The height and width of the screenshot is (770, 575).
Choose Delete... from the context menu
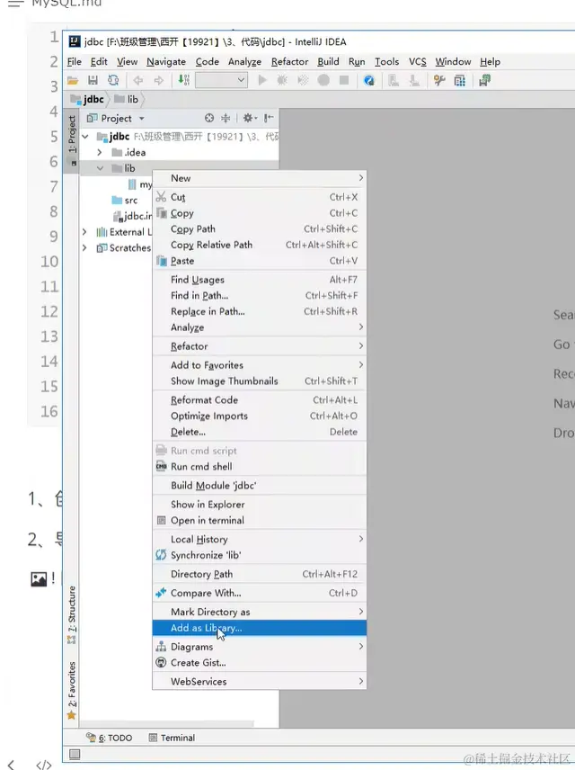click(x=259, y=432)
